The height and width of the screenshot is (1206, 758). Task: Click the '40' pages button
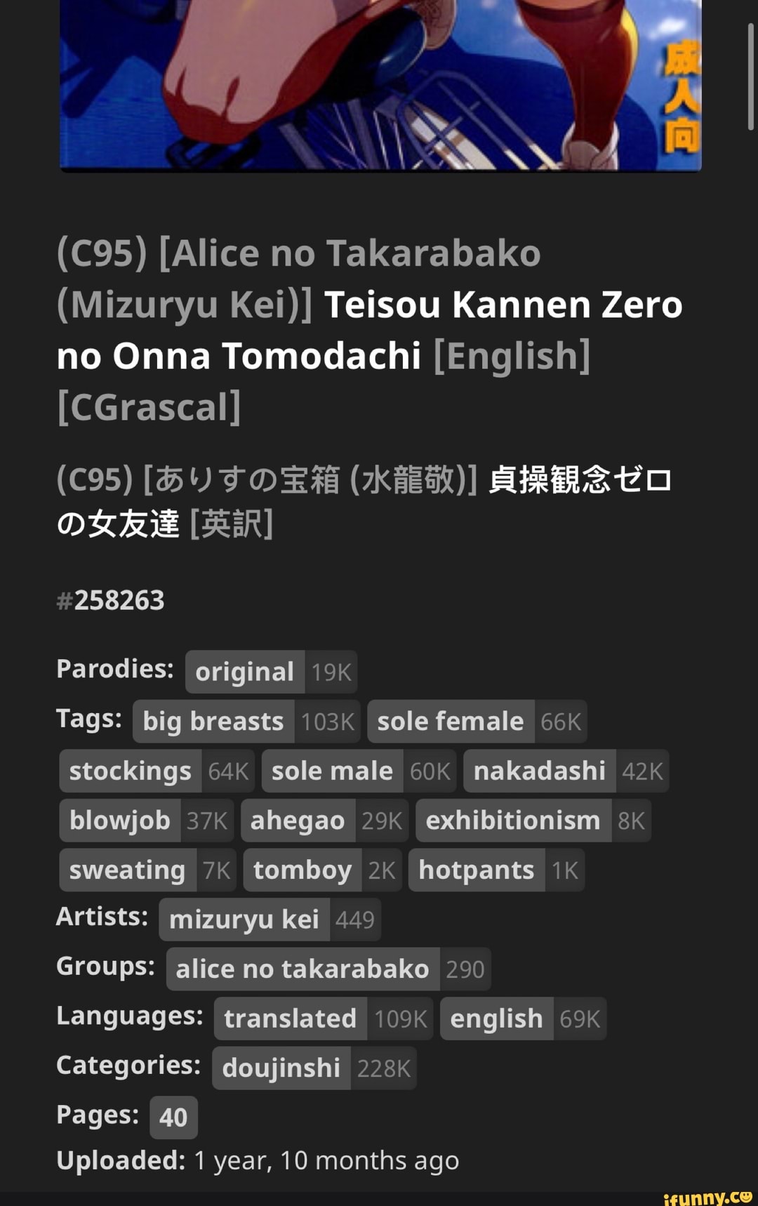click(x=175, y=1116)
